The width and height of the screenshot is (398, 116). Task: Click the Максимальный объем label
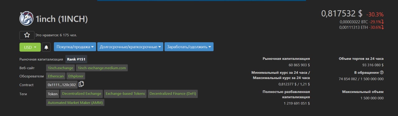tap(363, 92)
